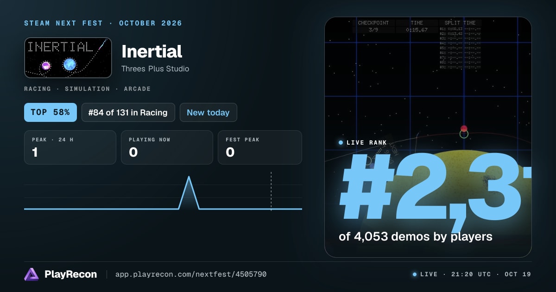Click the STEAM NEXT FEST · OCTOBER 2026 header
This screenshot has width=556, height=292.
pyautogui.click(x=103, y=23)
